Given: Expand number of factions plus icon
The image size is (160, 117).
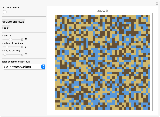Looking at the screenshot, I should tap(22, 47).
